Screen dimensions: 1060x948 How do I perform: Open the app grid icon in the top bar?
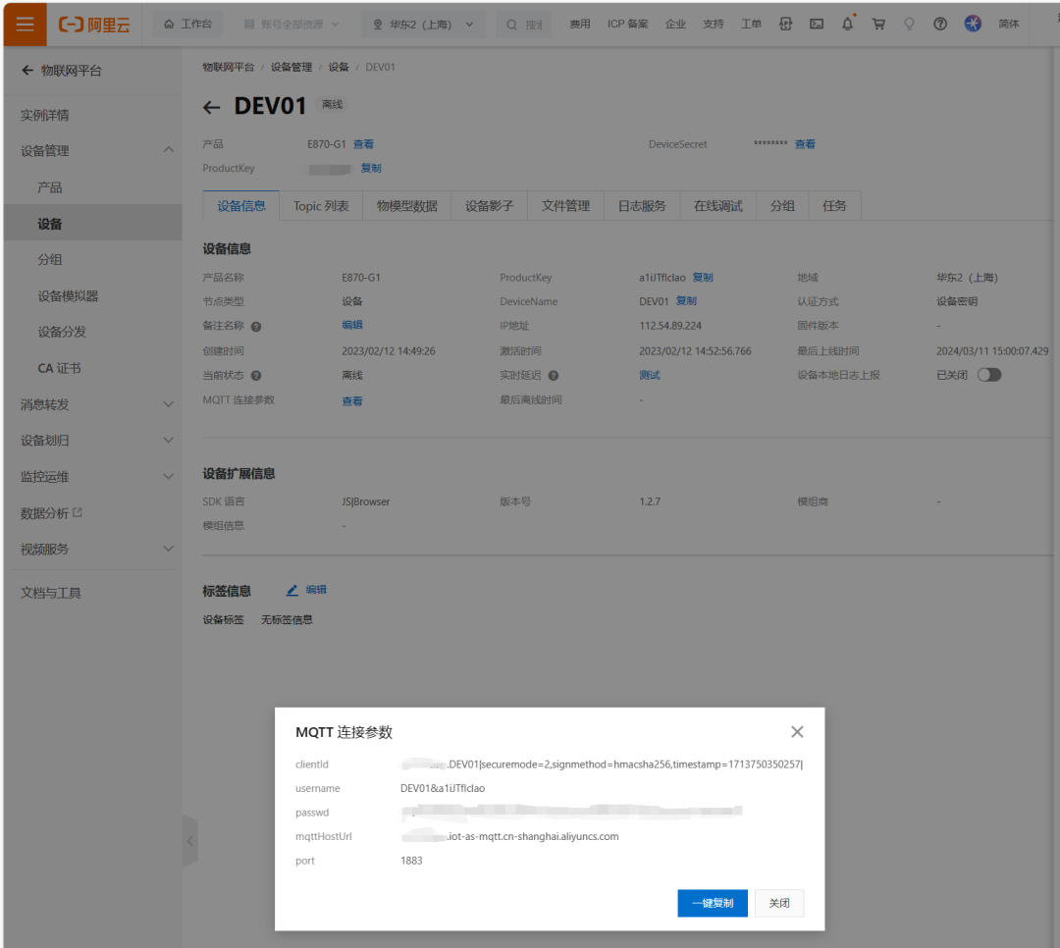(x=785, y=24)
